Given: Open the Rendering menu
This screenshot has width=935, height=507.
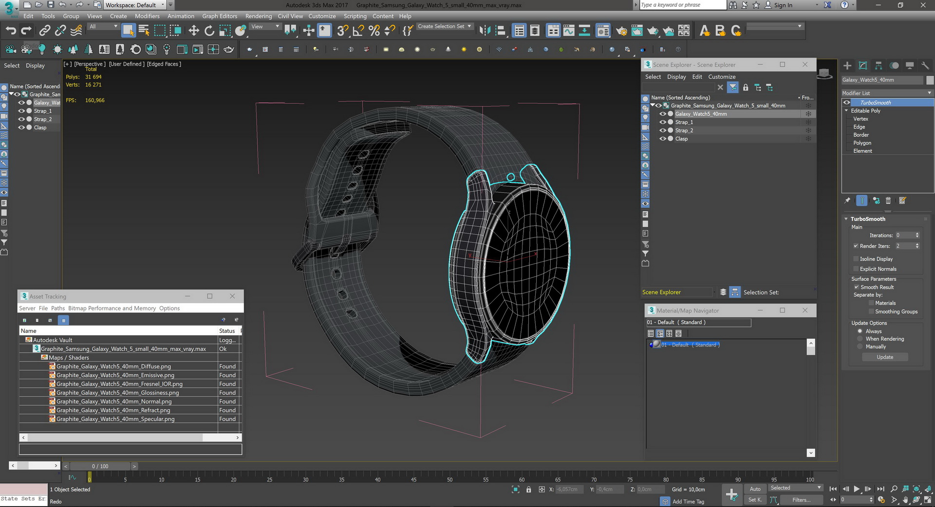Looking at the screenshot, I should click(259, 16).
